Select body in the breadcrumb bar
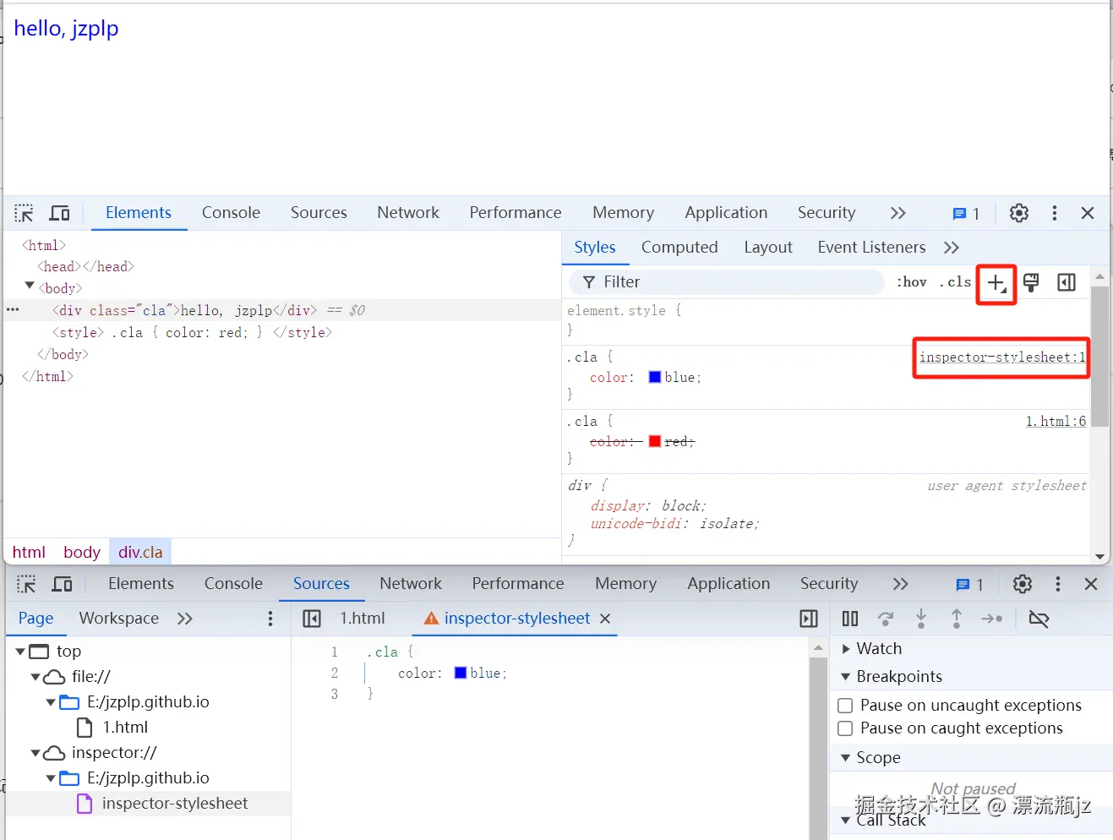Viewport: 1113px width, 840px height. tap(82, 553)
